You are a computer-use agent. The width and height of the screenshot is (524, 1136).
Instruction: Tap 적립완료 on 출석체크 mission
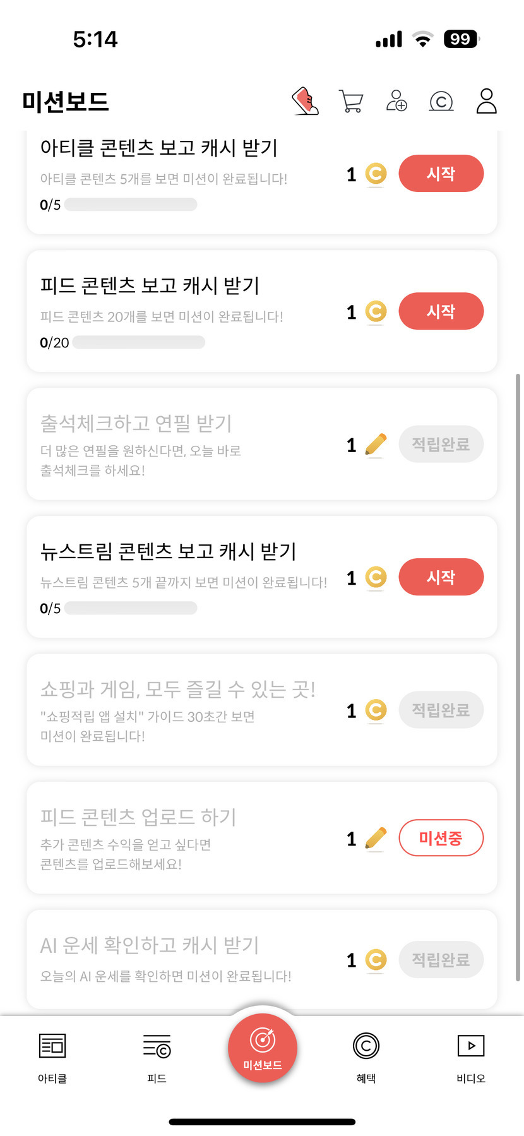click(441, 445)
